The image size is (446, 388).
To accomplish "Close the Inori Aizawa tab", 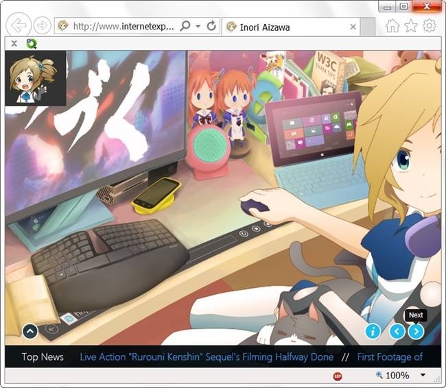I will [x=353, y=27].
